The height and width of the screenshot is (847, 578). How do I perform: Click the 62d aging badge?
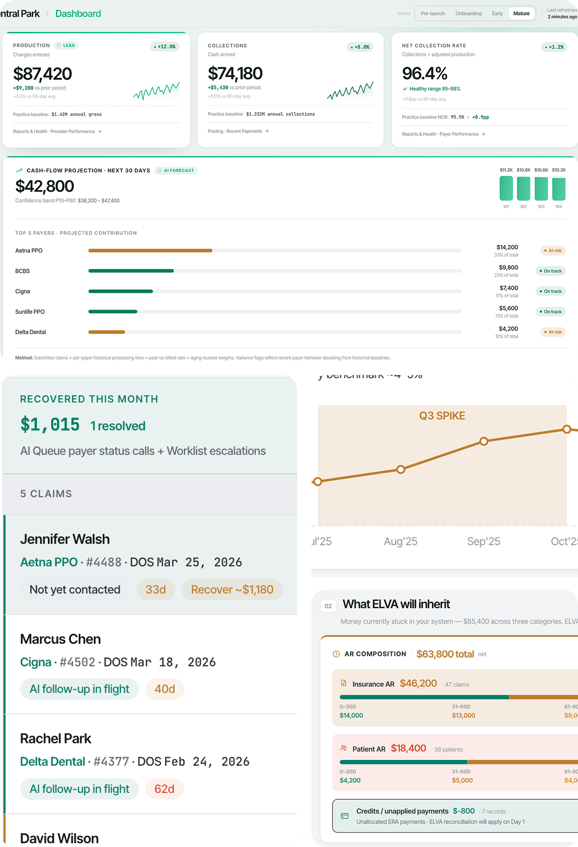coord(165,789)
